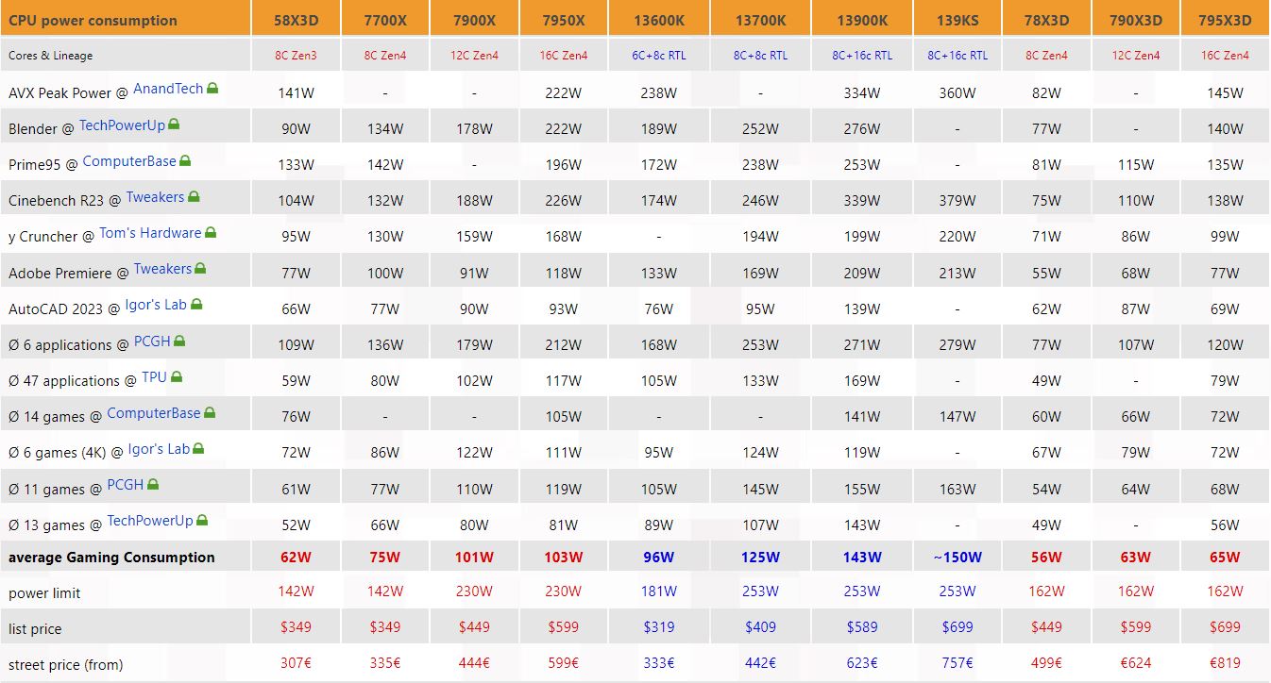Click the lock icon in the 6 applications row
This screenshot has height=683, width=1271.
(x=179, y=341)
